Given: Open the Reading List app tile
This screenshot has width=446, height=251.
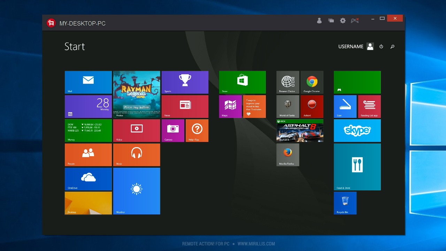Looking at the screenshot, I should click(x=369, y=106).
